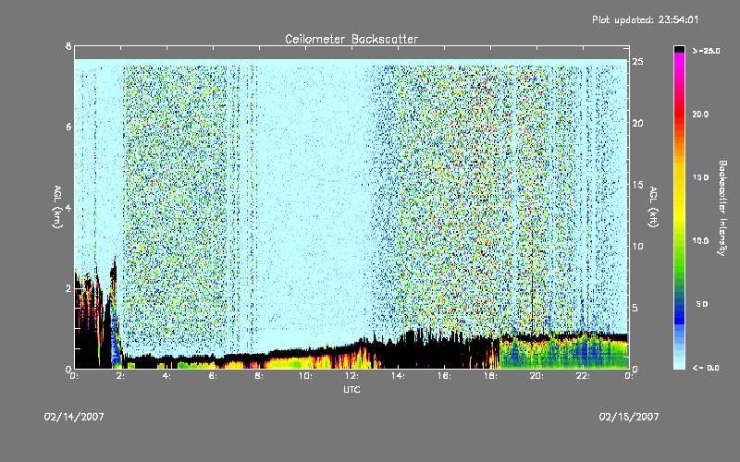Click the '5.0' colorbar tick label
740x462 pixels.
[702, 304]
